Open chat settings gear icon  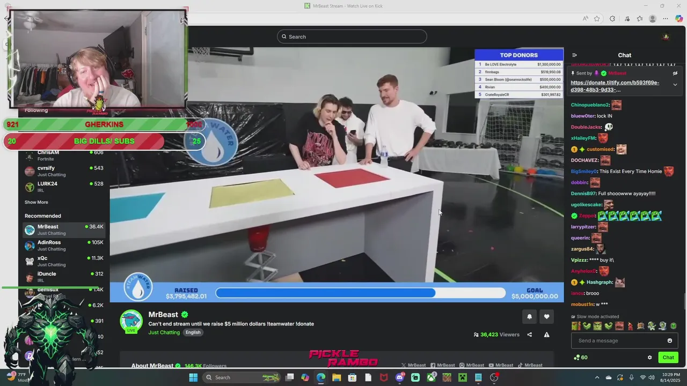pyautogui.click(x=649, y=358)
